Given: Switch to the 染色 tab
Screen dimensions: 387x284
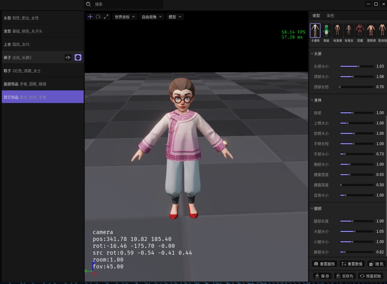Looking at the screenshot, I should click(x=330, y=16).
